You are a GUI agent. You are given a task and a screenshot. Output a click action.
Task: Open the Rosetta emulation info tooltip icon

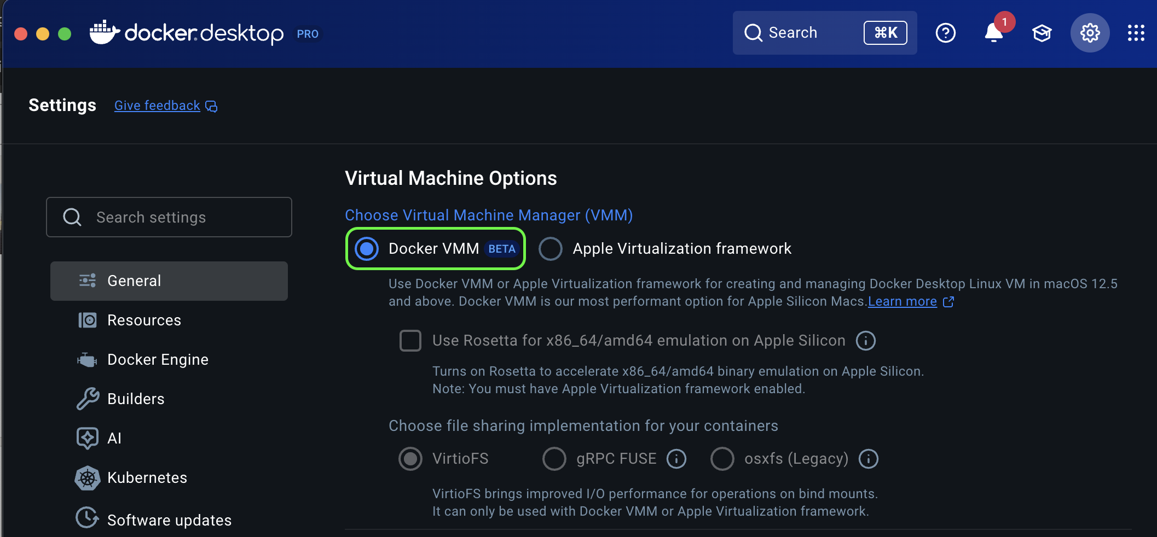(865, 340)
